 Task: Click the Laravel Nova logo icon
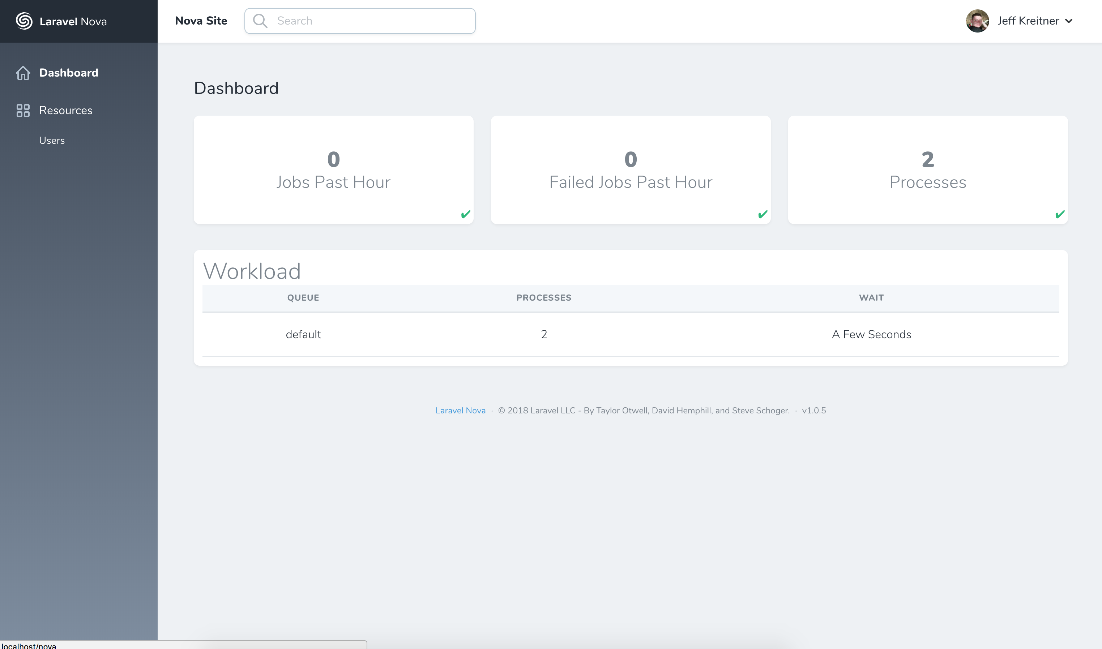[23, 21]
